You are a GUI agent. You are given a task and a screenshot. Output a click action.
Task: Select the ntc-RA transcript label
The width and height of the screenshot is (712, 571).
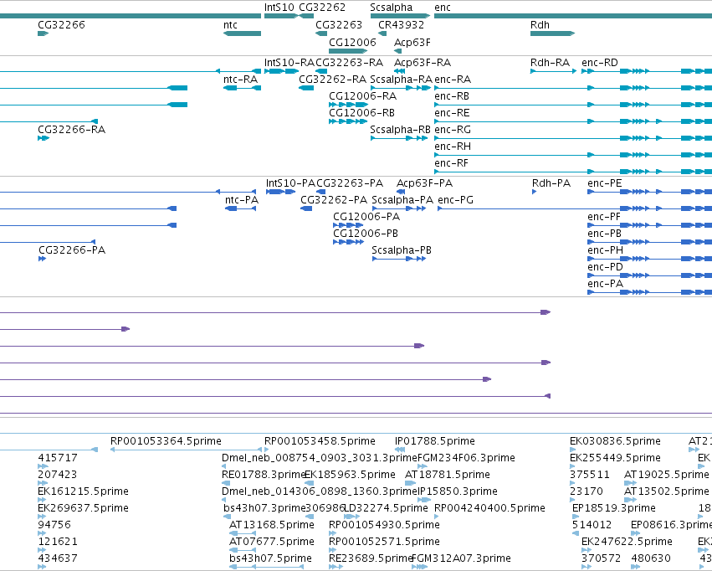pyautogui.click(x=241, y=80)
